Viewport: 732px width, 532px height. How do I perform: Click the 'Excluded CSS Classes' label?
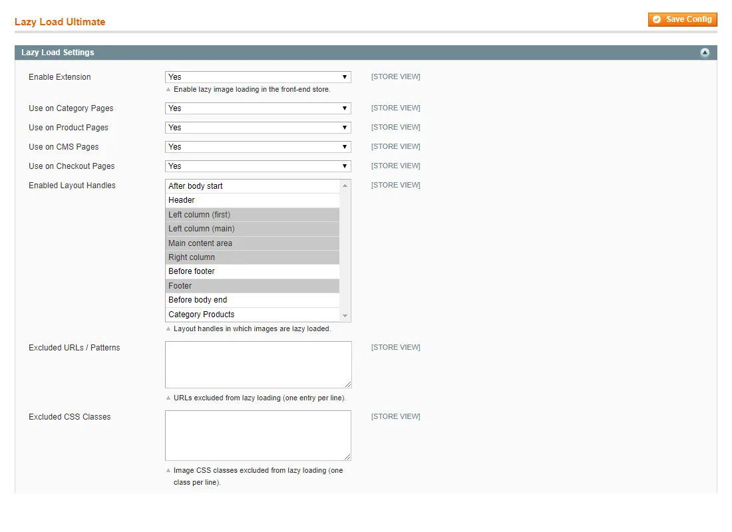tap(70, 417)
